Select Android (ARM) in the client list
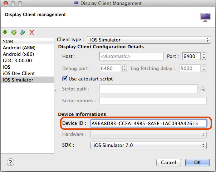This screenshot has width=216, height=172. 19,48
